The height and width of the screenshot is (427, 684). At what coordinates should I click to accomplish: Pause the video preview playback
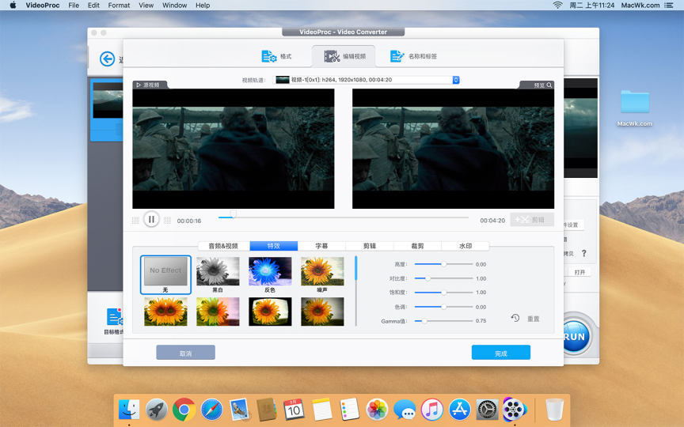click(151, 220)
